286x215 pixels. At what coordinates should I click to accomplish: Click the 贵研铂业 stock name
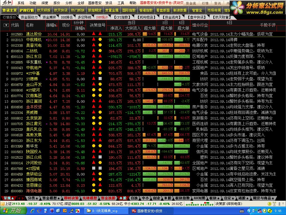pyautogui.click(x=34, y=174)
